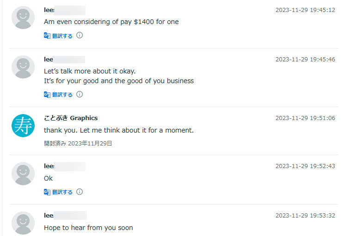The height and width of the screenshot is (236, 344).
Task: Click the info icon under the $1400 message
Action: (80, 35)
